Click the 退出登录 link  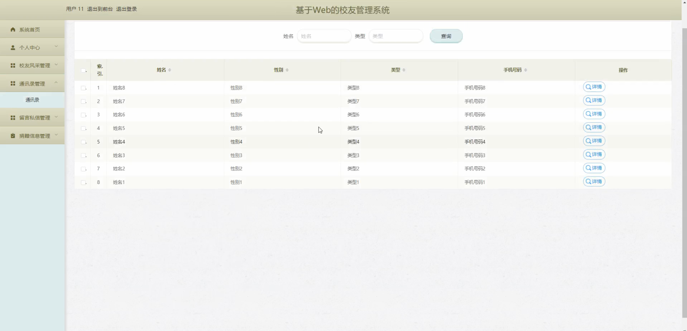click(126, 9)
